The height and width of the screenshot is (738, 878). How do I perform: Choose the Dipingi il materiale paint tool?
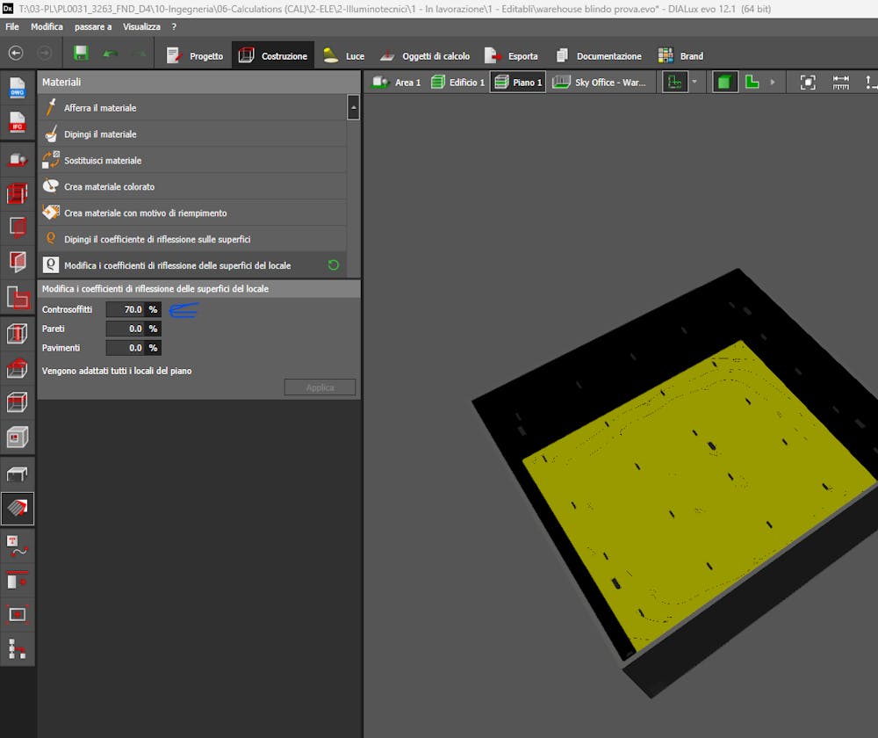[x=100, y=134]
